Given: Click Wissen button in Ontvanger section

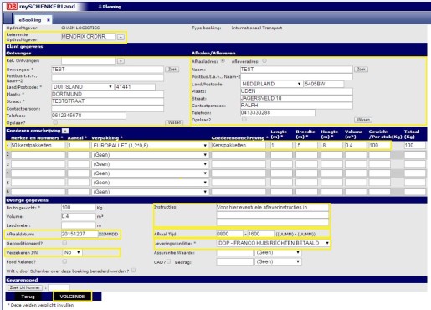Looking at the screenshot, I should [x=174, y=122].
